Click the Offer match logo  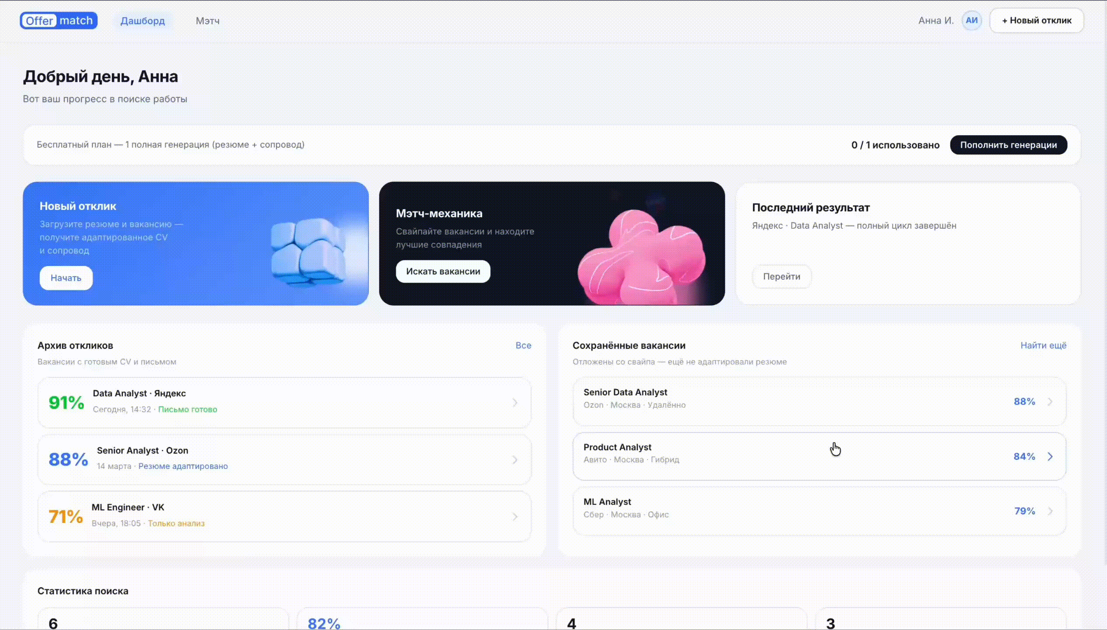[59, 21]
